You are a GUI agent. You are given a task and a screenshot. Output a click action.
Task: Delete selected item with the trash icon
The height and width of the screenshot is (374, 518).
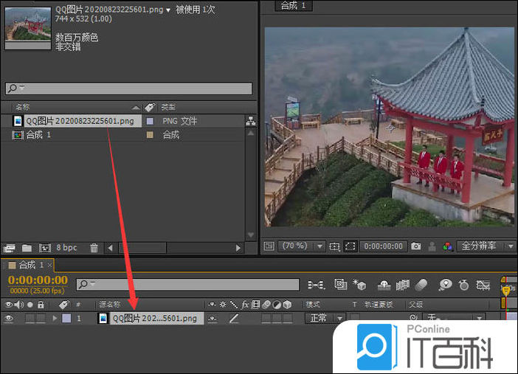[x=94, y=248]
